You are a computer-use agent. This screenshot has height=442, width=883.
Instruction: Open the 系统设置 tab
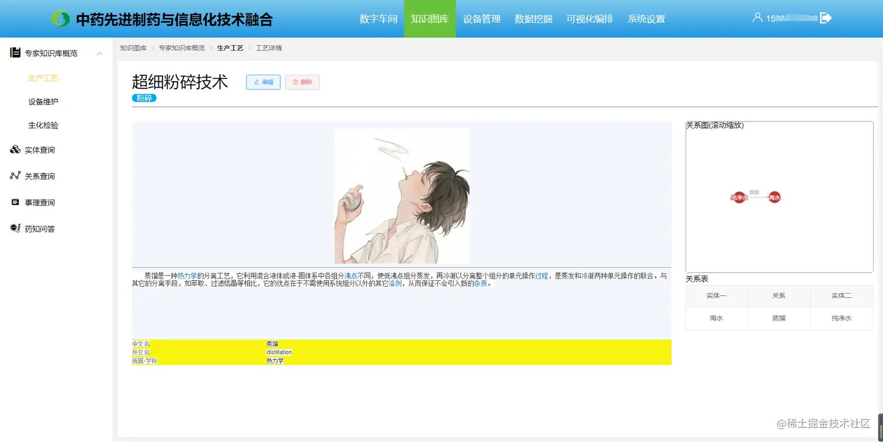(646, 19)
